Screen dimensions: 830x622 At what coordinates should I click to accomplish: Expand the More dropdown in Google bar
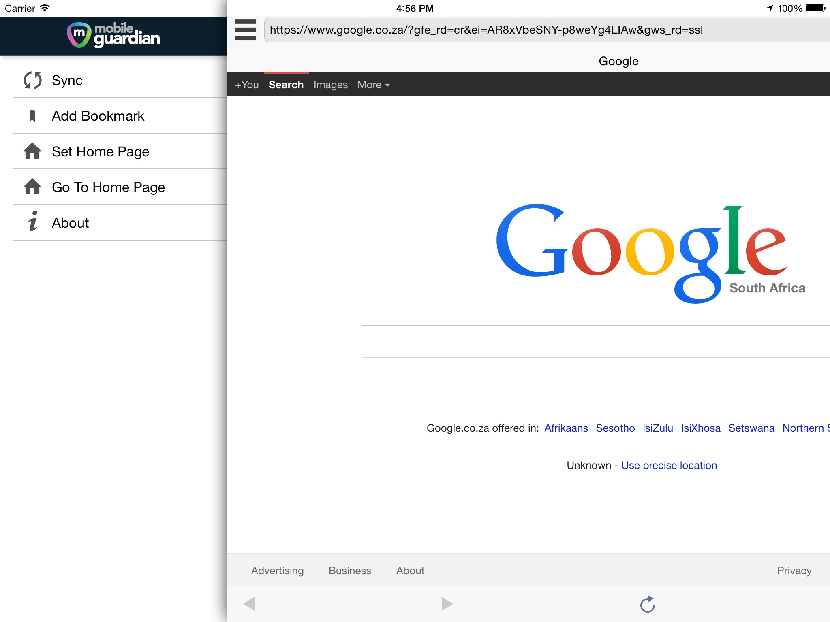pyautogui.click(x=373, y=85)
